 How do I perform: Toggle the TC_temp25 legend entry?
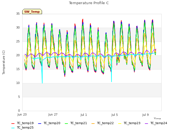pyautogui.click(x=23, y=127)
